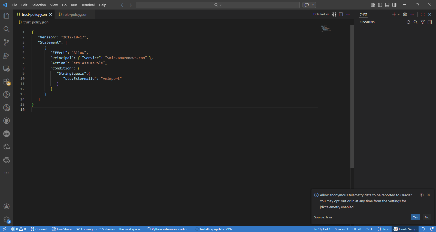Open editor More Actions menu
This screenshot has width=436, height=232.
(x=348, y=14)
